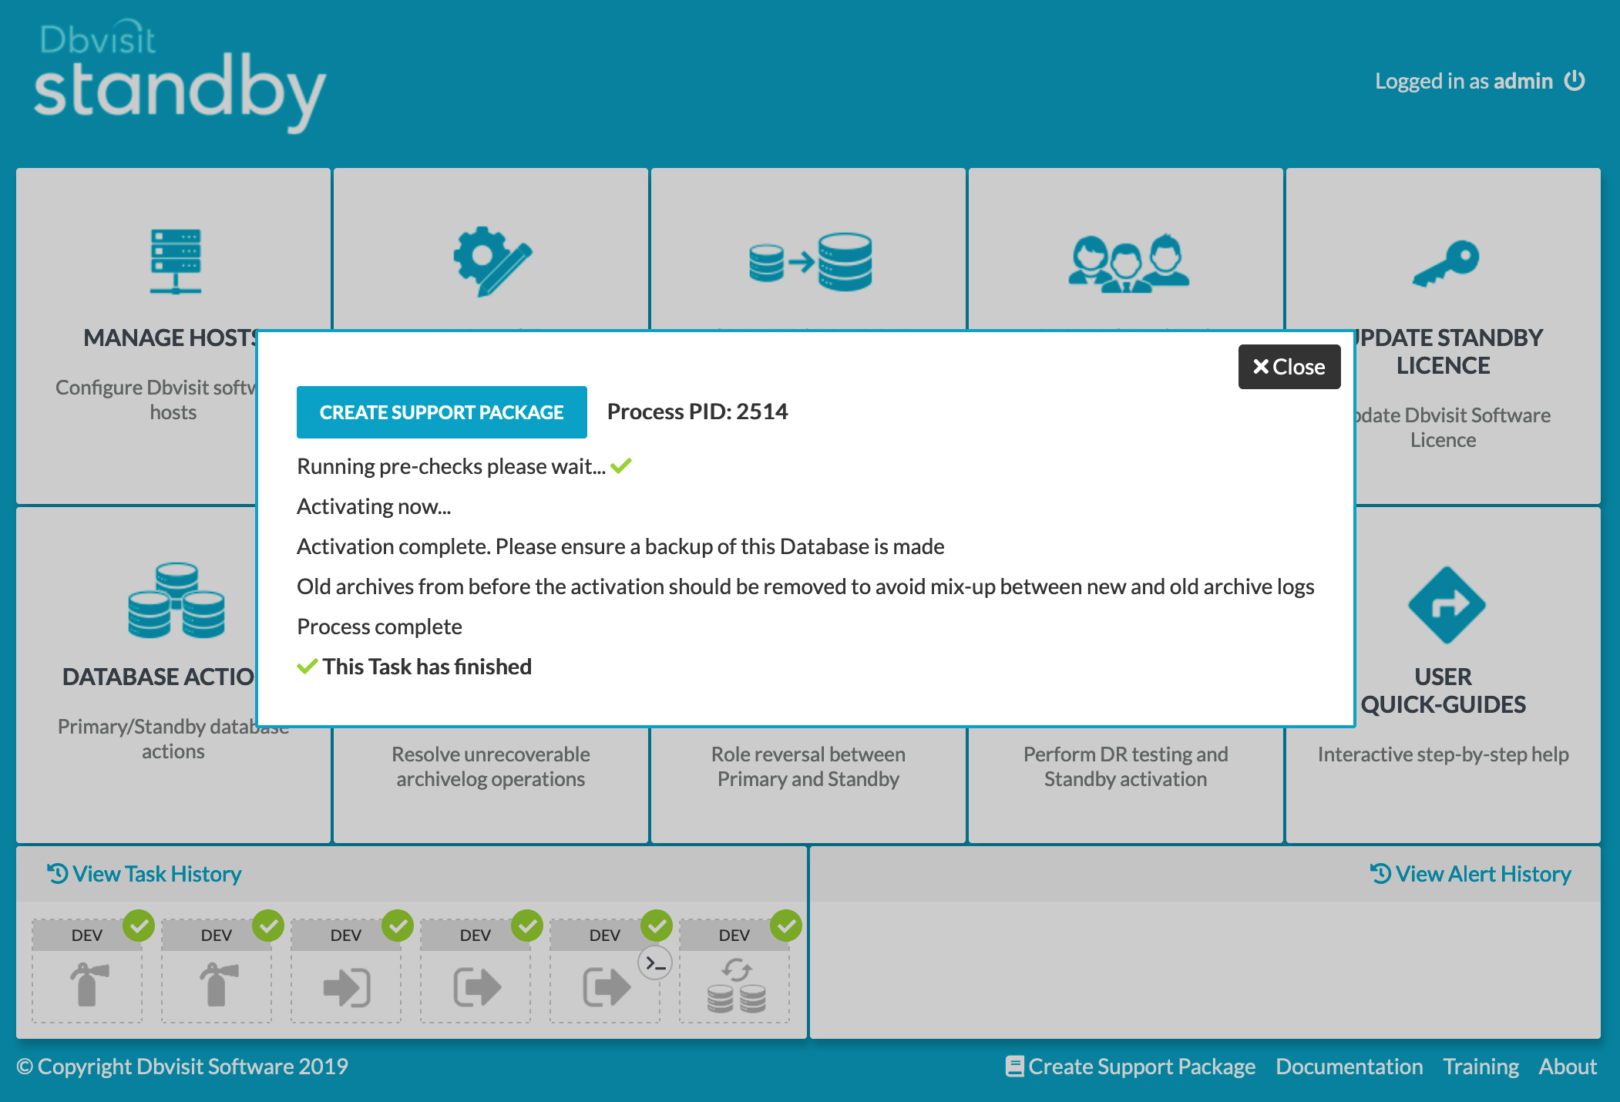
Task: Click the database copy arrow icon
Action: [809, 262]
